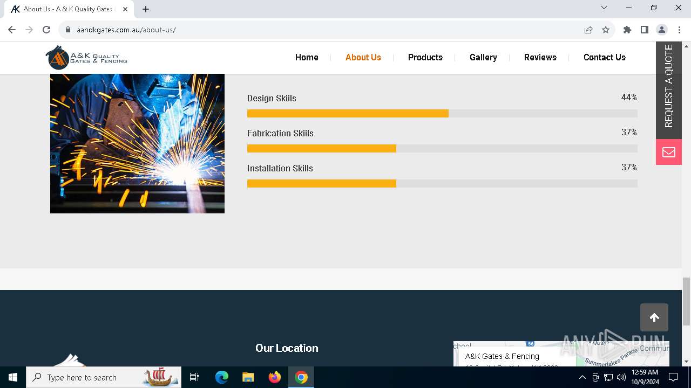Click the pink envelope email icon
Screen dimensions: 691x388
(x=669, y=152)
